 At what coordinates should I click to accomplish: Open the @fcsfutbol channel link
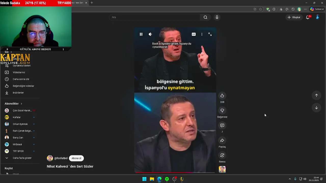61,158
